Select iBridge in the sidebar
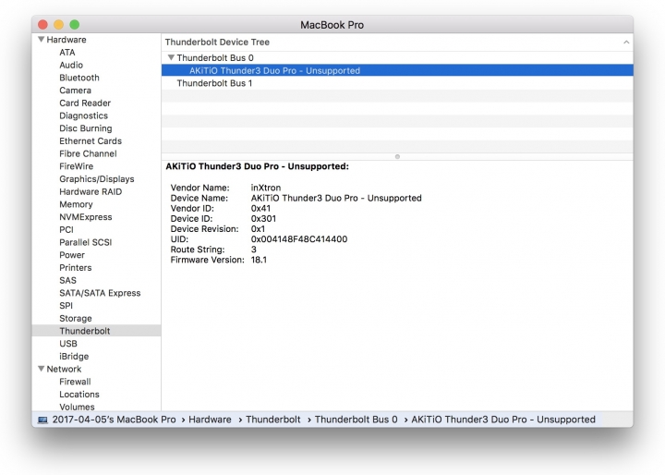 tap(74, 356)
